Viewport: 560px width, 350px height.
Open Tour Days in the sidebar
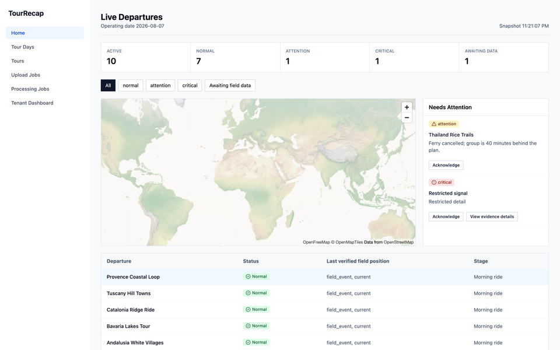click(45, 47)
